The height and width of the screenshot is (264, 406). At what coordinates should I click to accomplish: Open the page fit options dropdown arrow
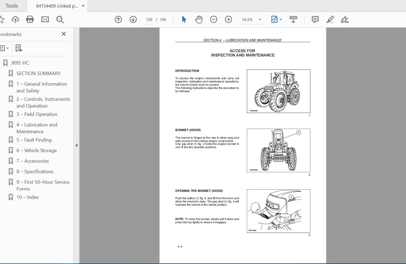click(x=281, y=20)
